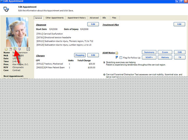Click the blue follow-up flag icon
Viewport: 188px width, 140px height.
point(117,57)
